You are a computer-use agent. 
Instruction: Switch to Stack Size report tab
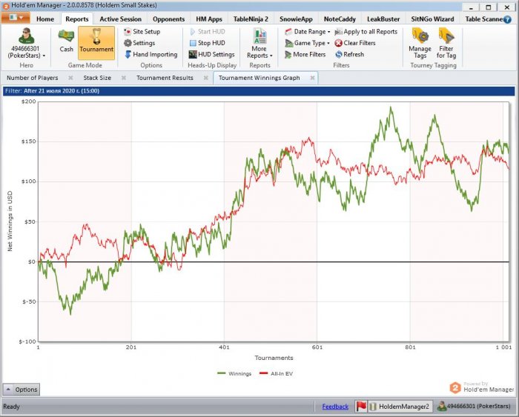pyautogui.click(x=97, y=78)
